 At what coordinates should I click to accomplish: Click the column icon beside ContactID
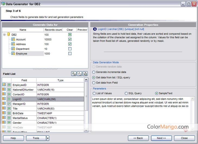(4, 94)
